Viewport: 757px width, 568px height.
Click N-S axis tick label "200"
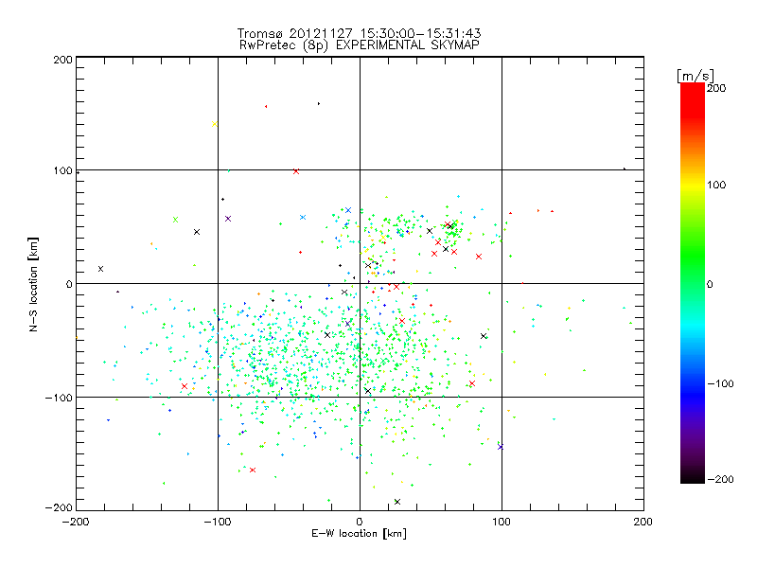coord(62,60)
